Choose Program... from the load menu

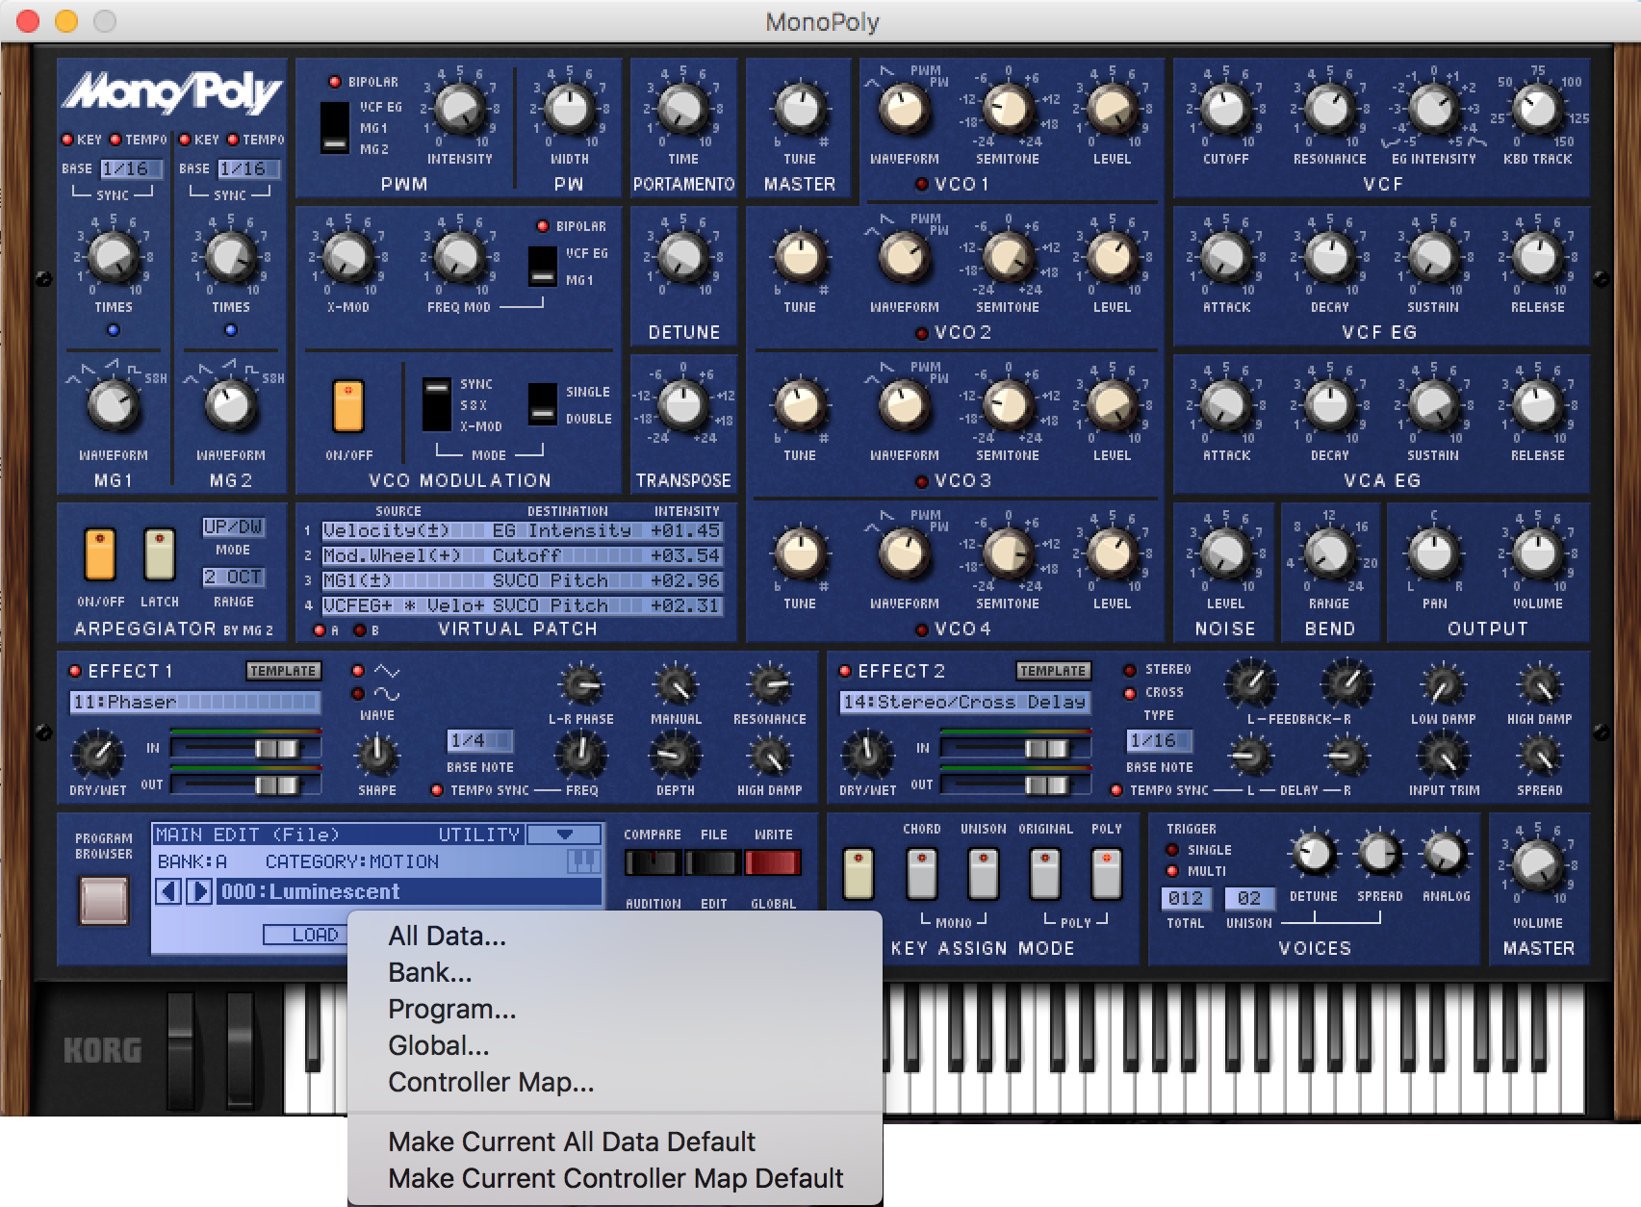click(x=451, y=1009)
